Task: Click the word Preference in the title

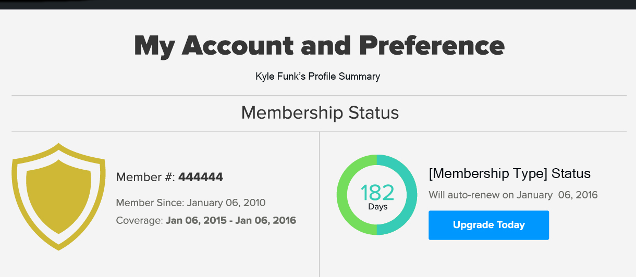Action: click(431, 45)
